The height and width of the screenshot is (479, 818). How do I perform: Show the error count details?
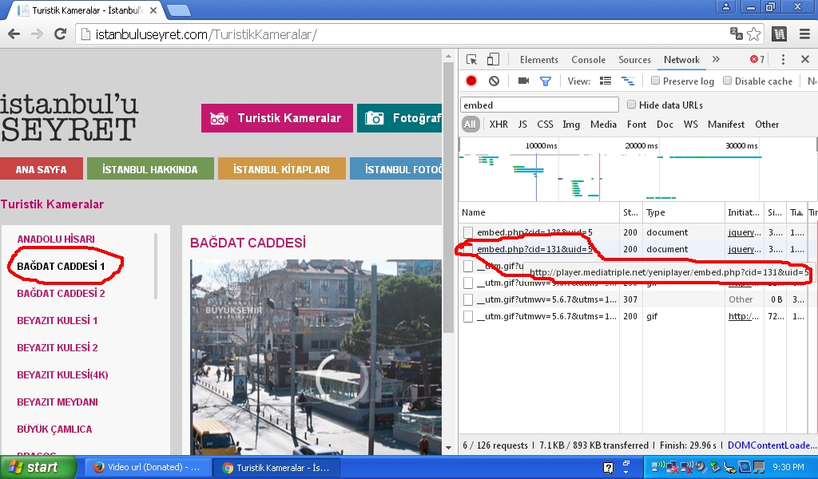click(x=757, y=59)
